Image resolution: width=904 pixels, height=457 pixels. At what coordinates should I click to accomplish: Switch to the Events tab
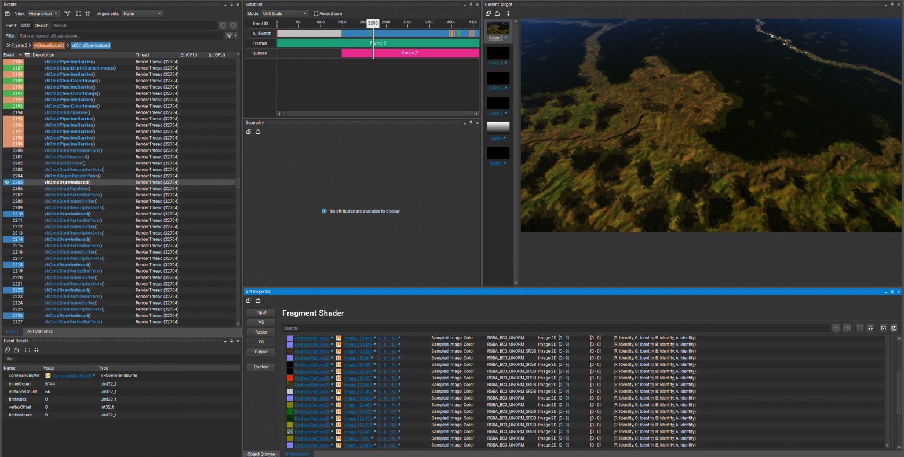pos(12,331)
